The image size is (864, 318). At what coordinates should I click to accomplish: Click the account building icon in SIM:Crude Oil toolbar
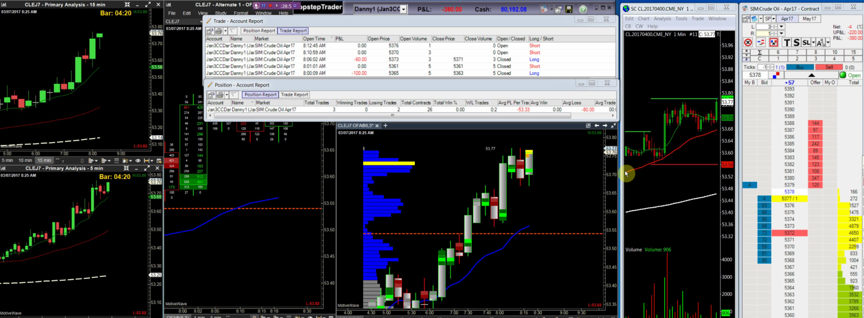746,19
